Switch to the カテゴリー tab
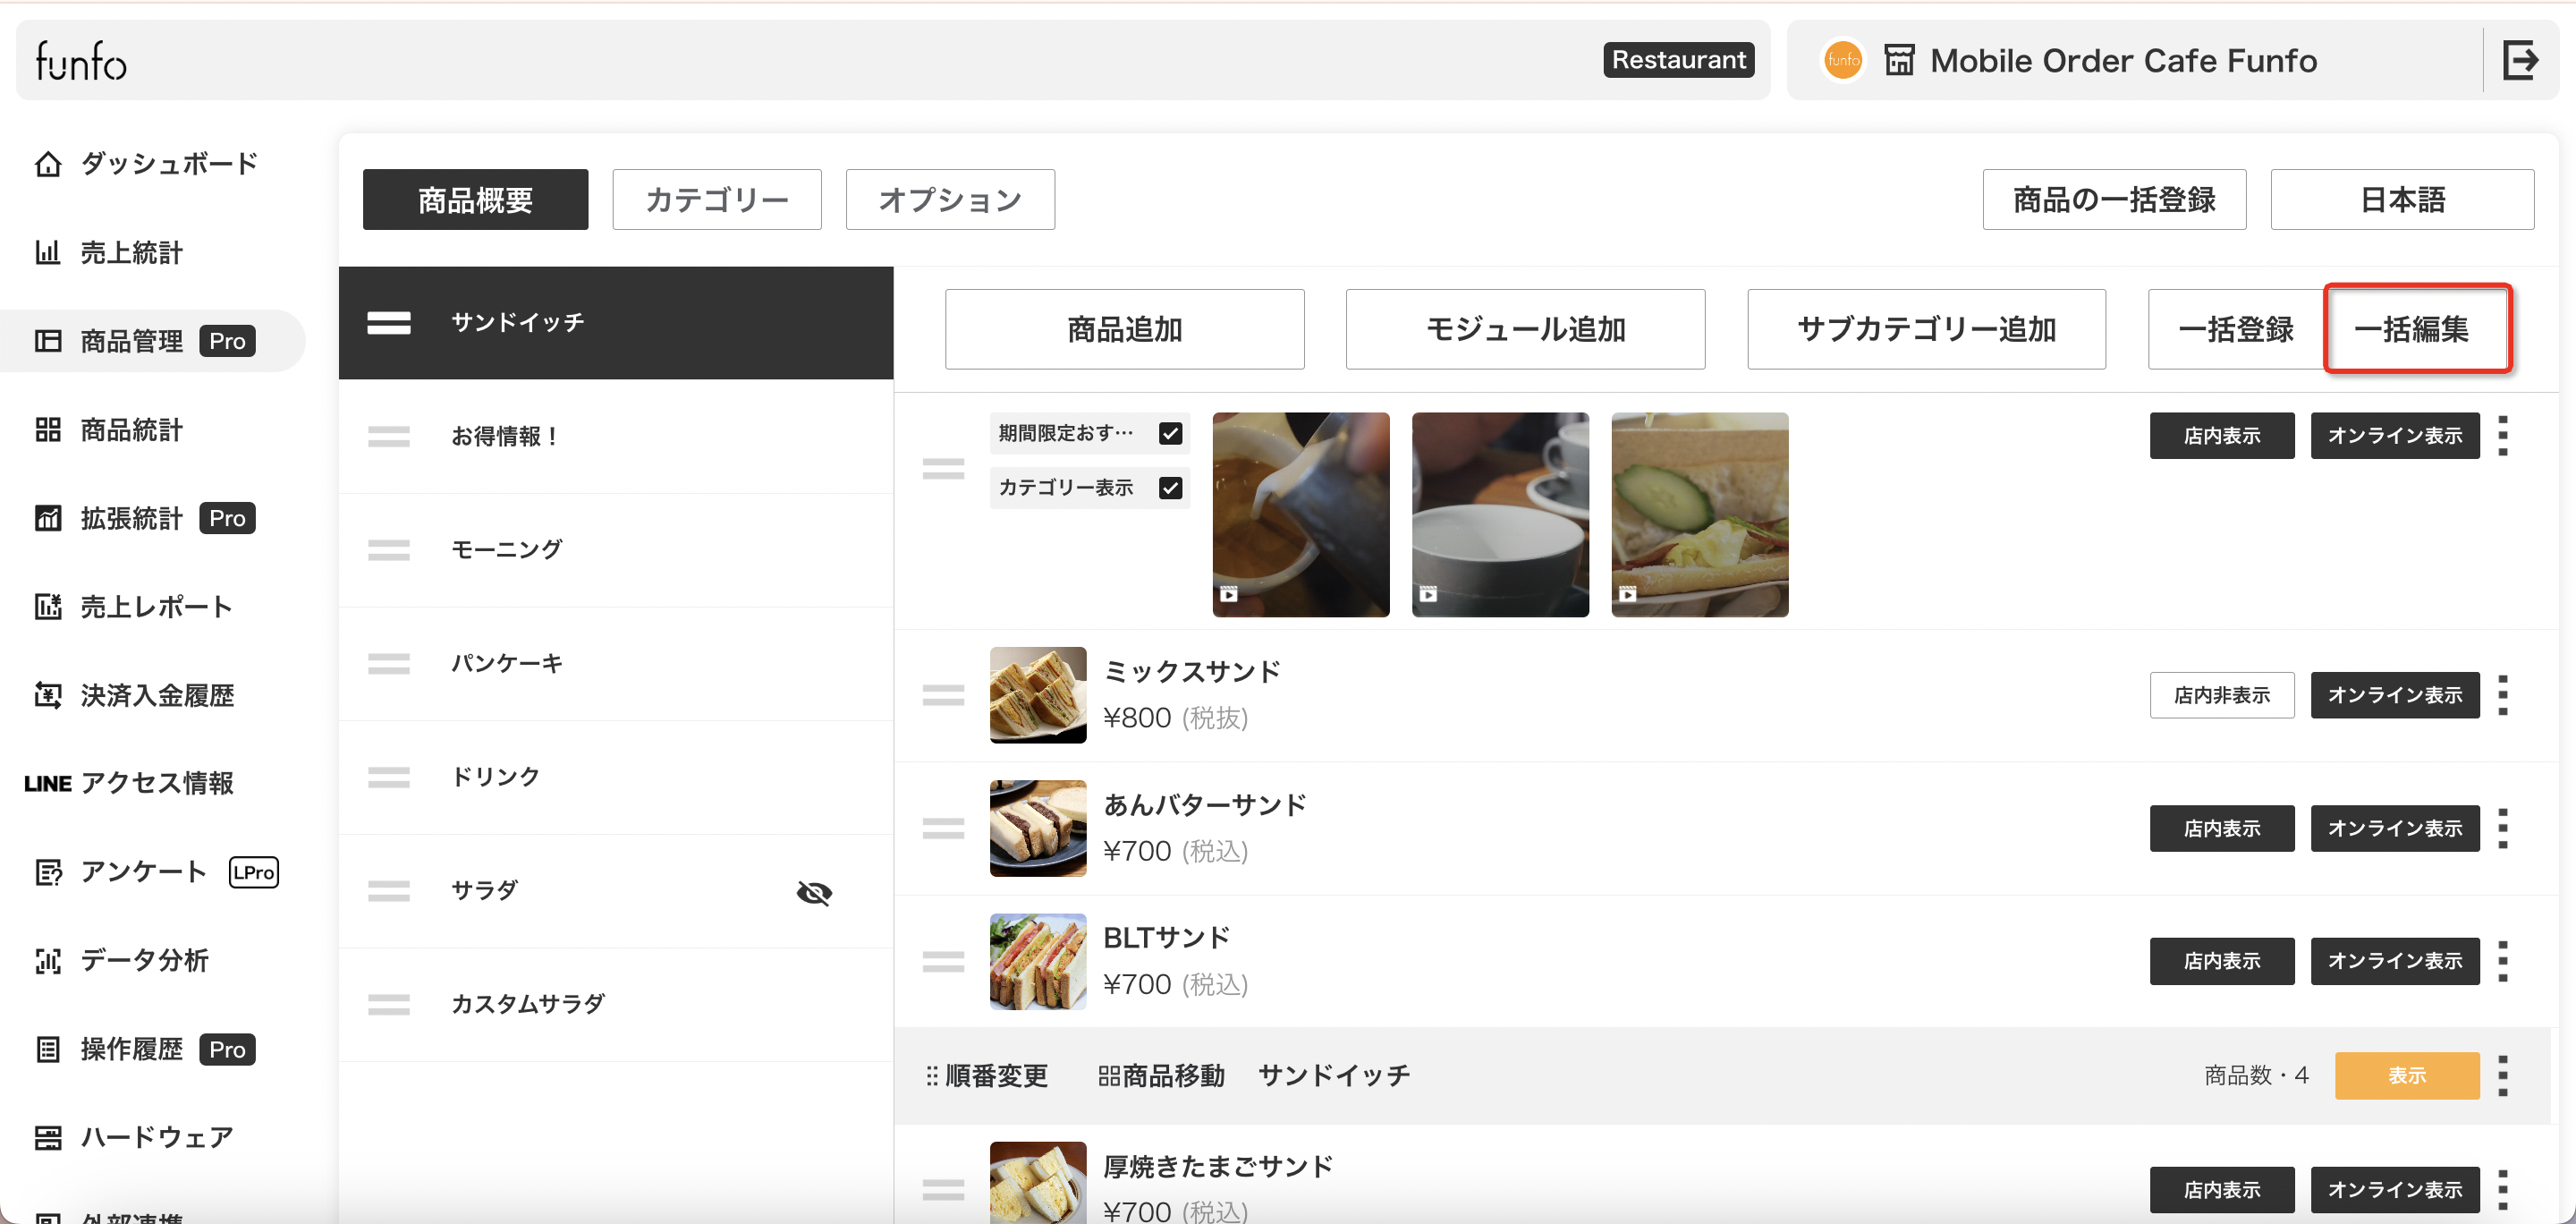The height and width of the screenshot is (1224, 2576). [717, 200]
